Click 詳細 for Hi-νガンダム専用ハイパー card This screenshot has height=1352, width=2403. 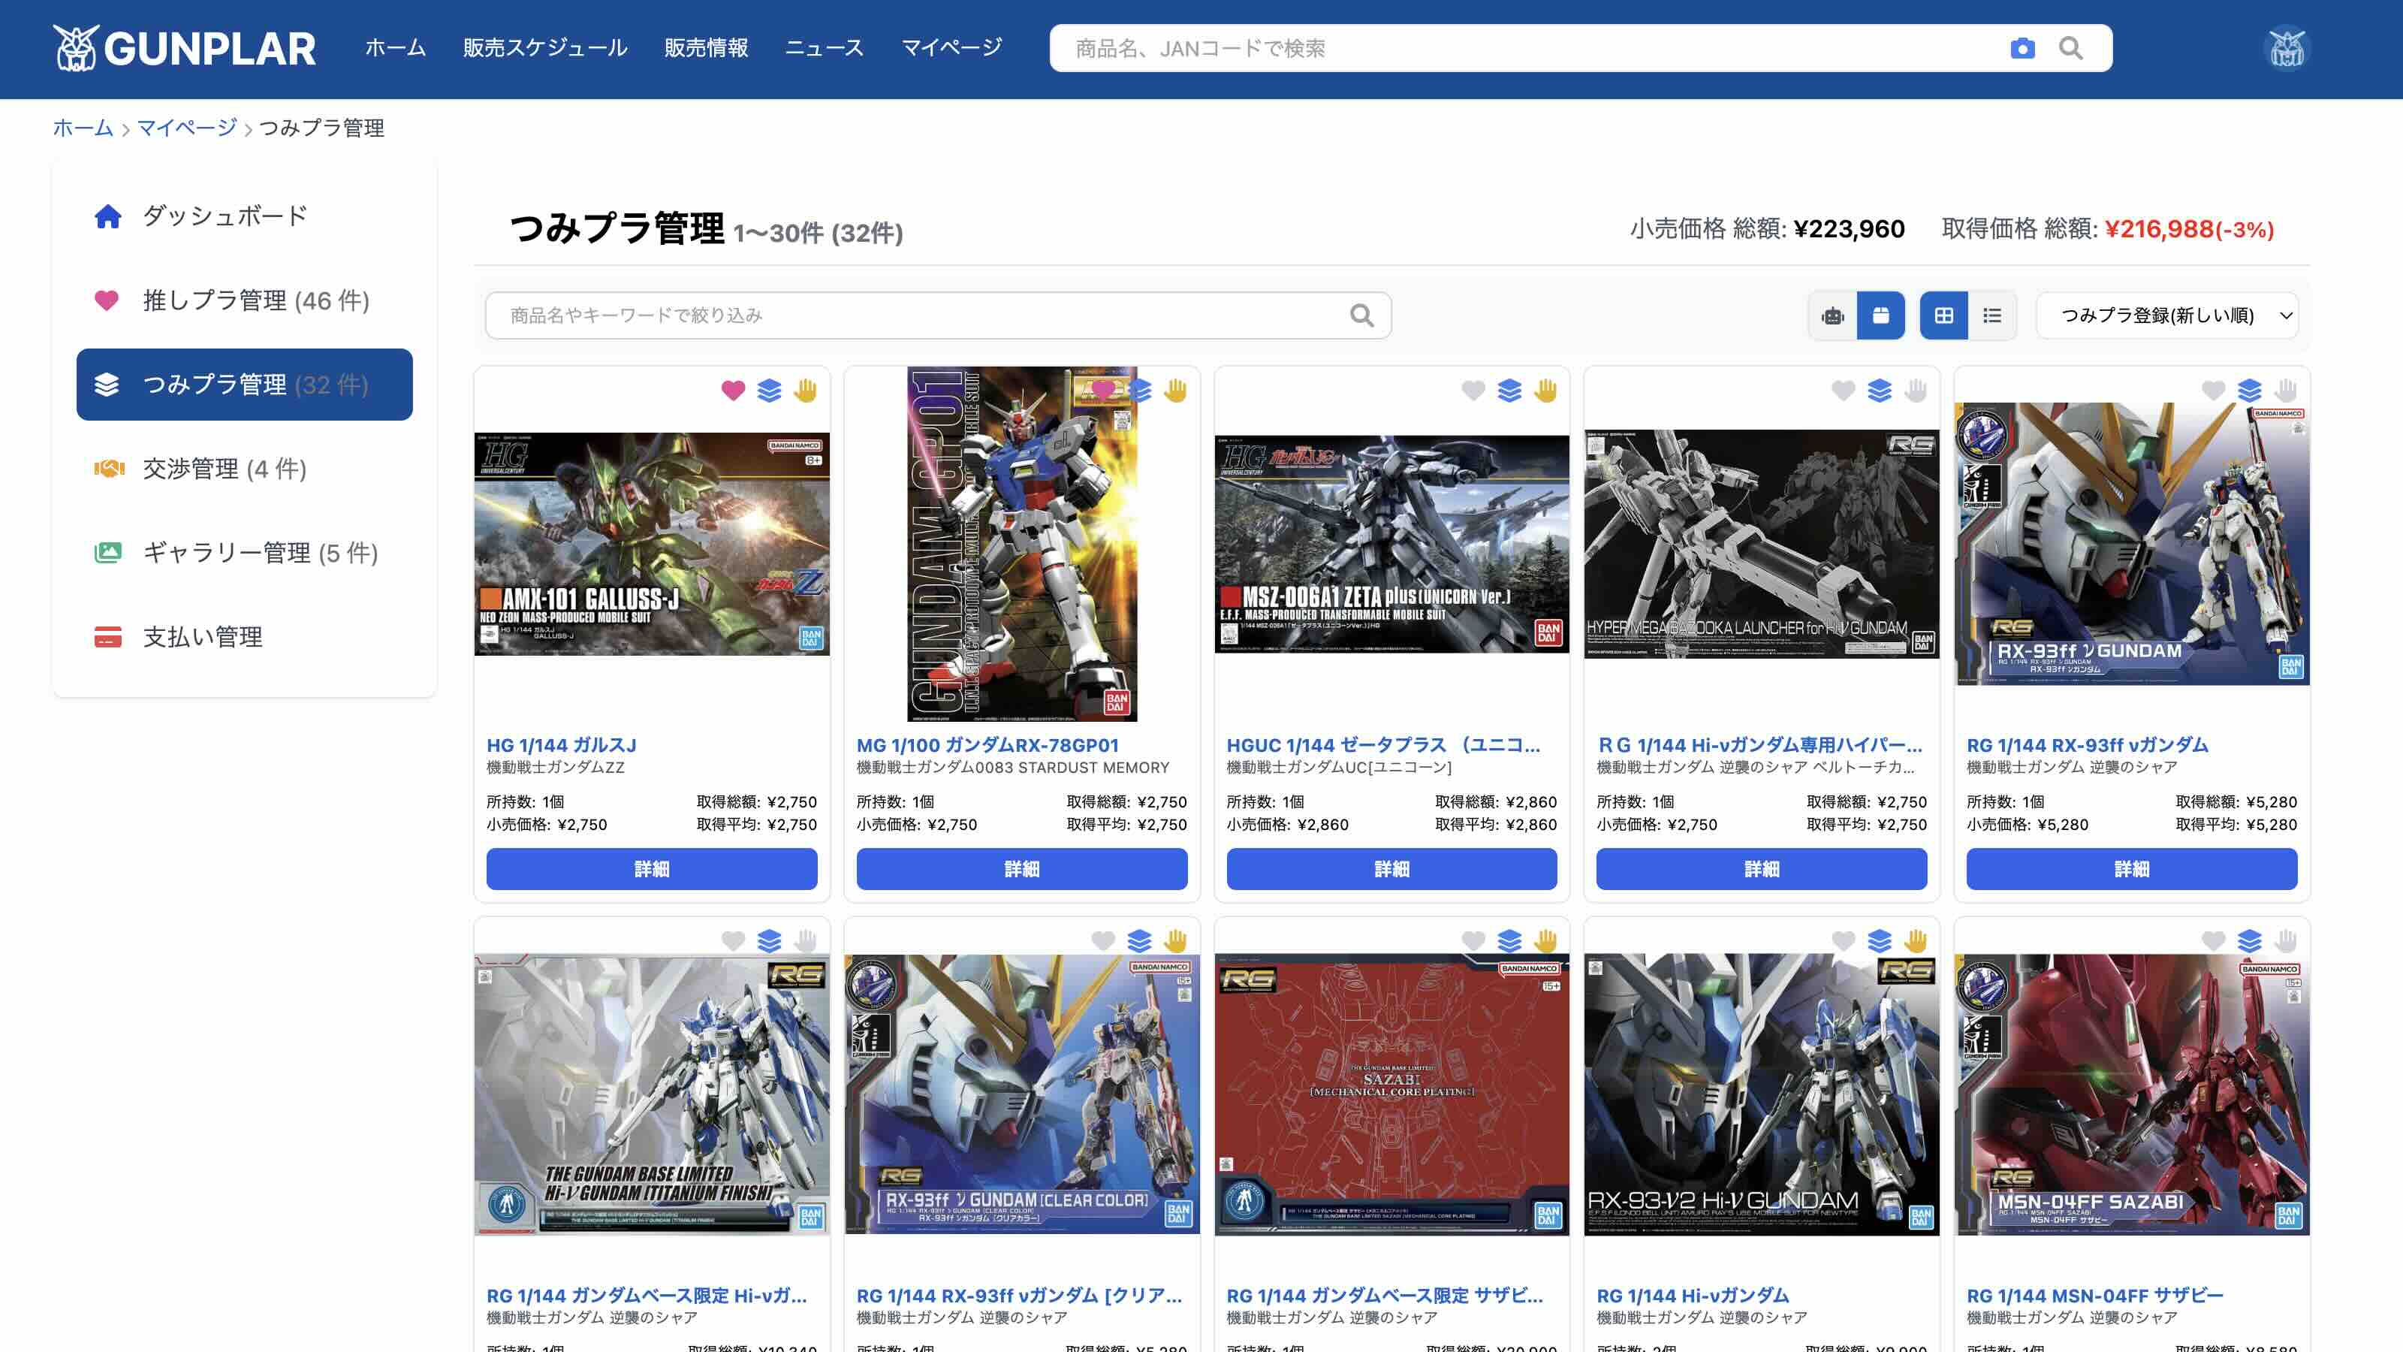pos(1761,869)
